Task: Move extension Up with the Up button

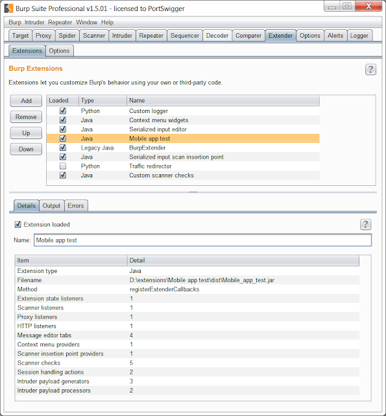Action: pyautogui.click(x=26, y=133)
